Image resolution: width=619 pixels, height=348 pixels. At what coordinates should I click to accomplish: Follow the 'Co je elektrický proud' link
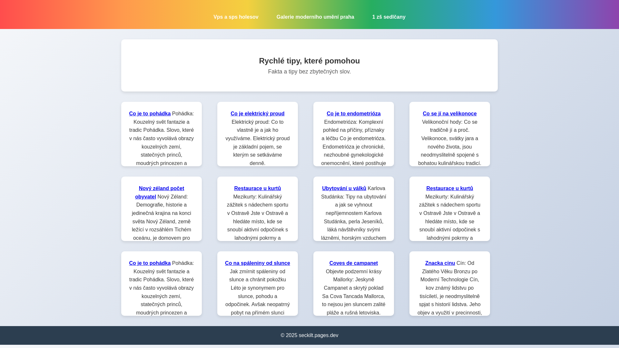[258, 113]
